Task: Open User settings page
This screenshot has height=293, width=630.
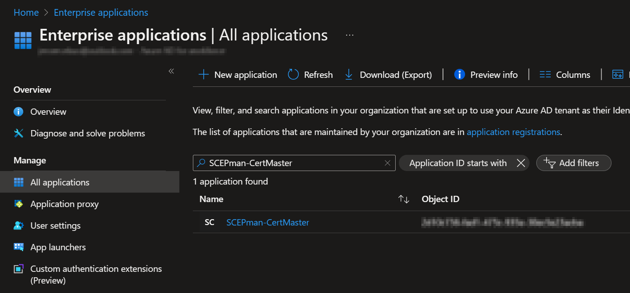Action: point(55,225)
